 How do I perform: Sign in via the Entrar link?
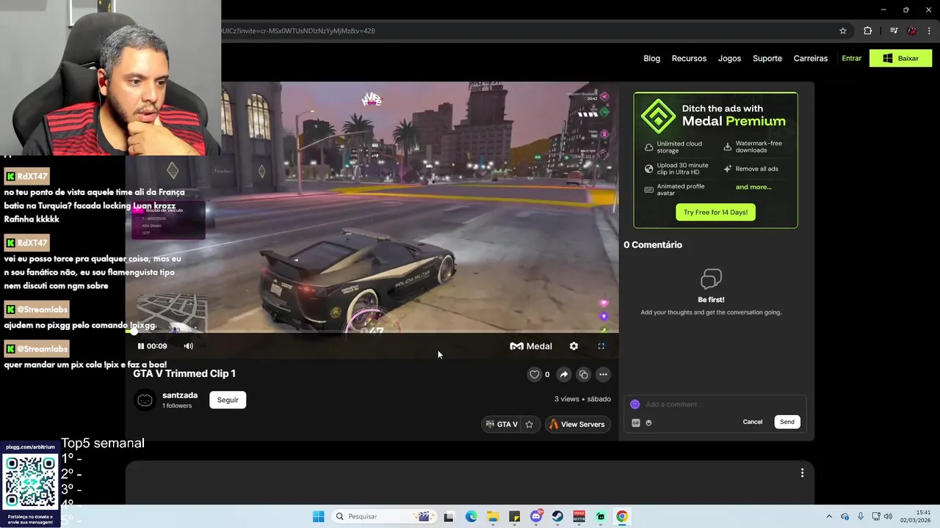(852, 59)
